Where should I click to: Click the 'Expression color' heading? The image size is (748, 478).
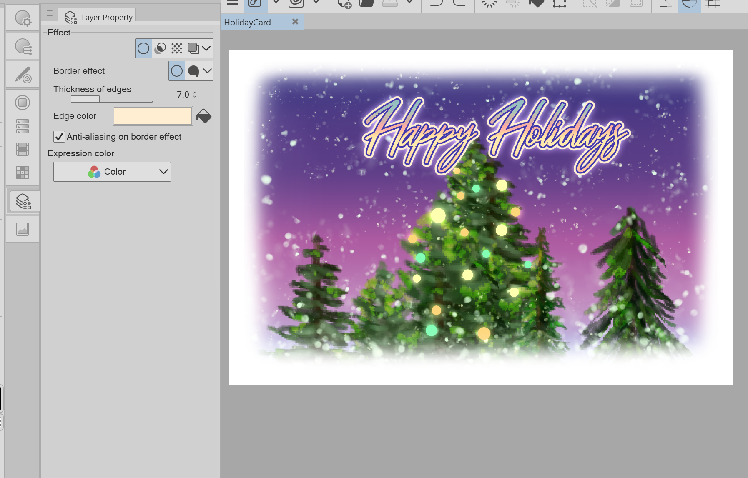[x=81, y=153]
